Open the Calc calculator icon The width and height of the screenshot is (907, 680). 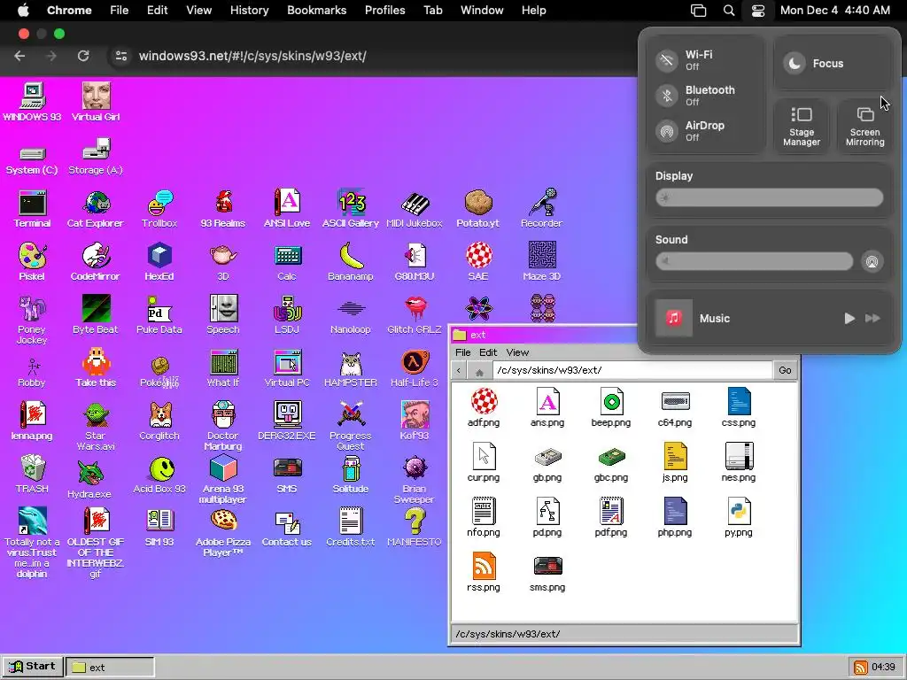coord(287,262)
